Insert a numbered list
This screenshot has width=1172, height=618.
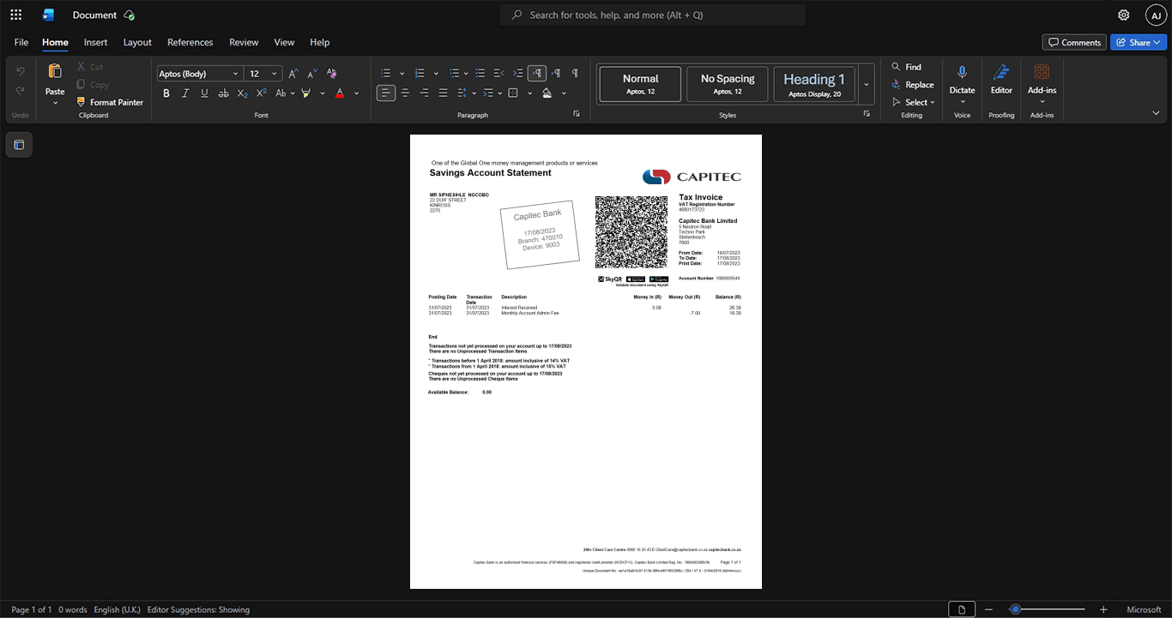point(420,74)
